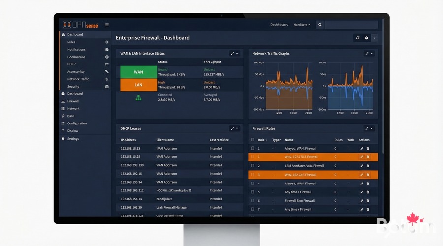Collapse WAN & LAN Interface Status via chevron

tap(237, 53)
